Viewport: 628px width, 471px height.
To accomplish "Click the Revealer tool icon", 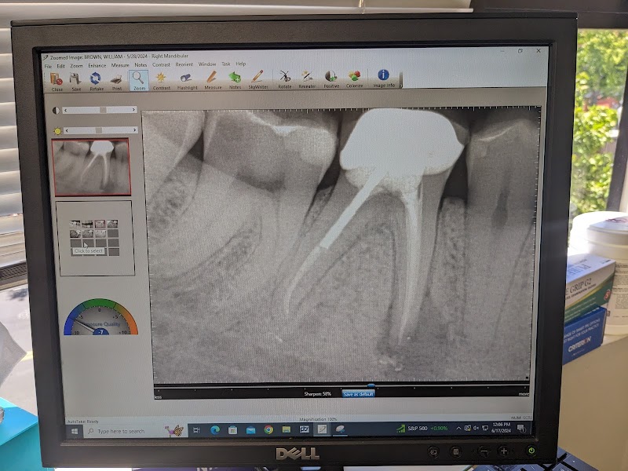I will tap(307, 79).
